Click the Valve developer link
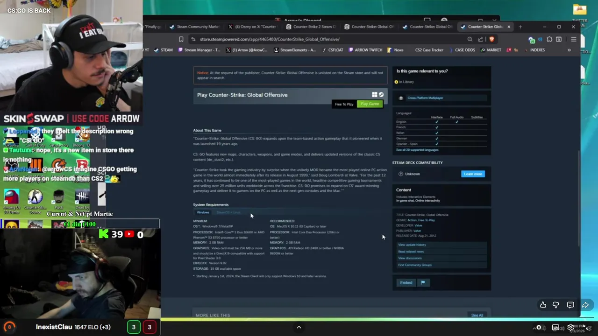 click(418, 225)
